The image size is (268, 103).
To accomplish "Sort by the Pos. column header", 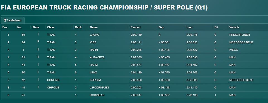I will click(5, 27).
